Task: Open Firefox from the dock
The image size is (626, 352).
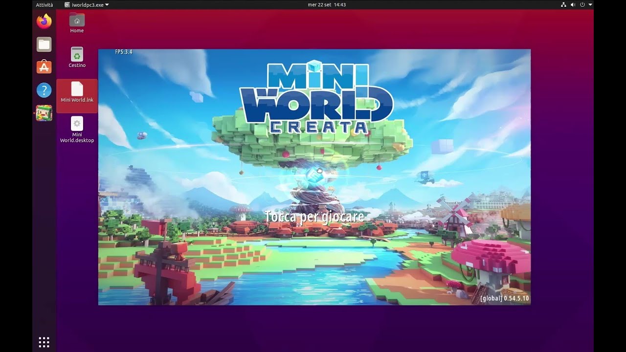Action: [44, 22]
